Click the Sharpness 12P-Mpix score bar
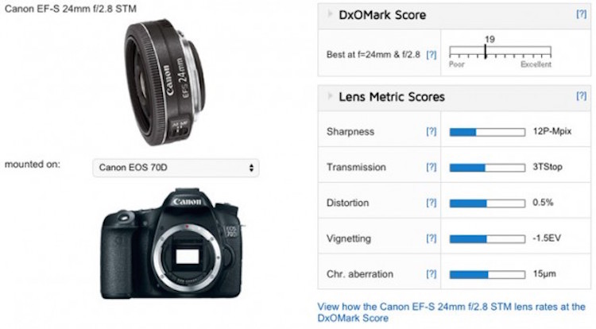The image size is (596, 329). (487, 132)
